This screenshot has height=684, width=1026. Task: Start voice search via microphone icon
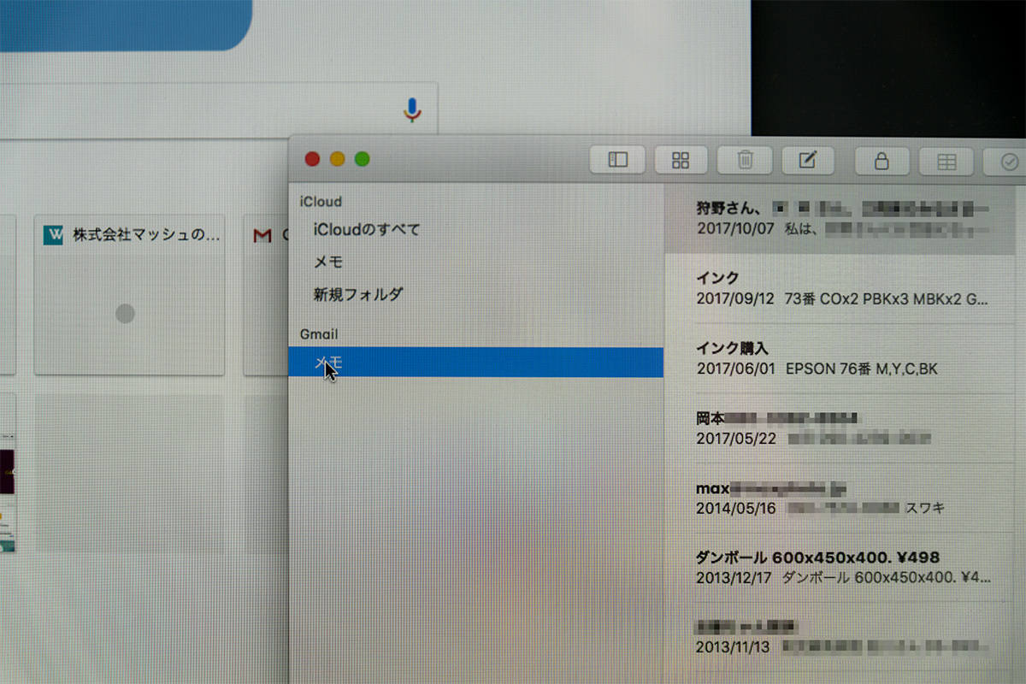click(x=412, y=109)
